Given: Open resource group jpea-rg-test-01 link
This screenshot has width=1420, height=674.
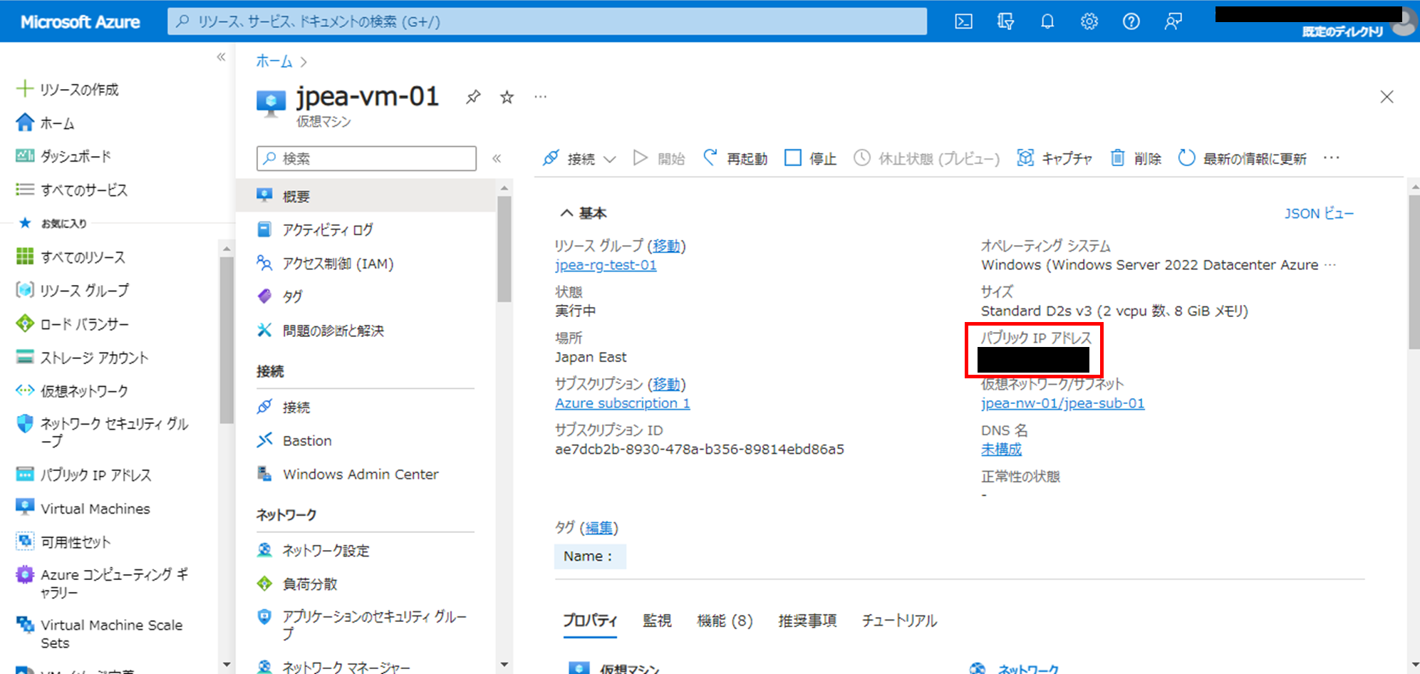Looking at the screenshot, I should tap(606, 265).
